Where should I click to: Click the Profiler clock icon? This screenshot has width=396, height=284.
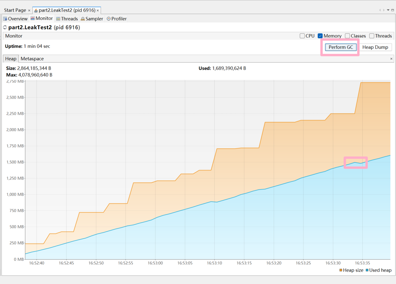point(109,19)
